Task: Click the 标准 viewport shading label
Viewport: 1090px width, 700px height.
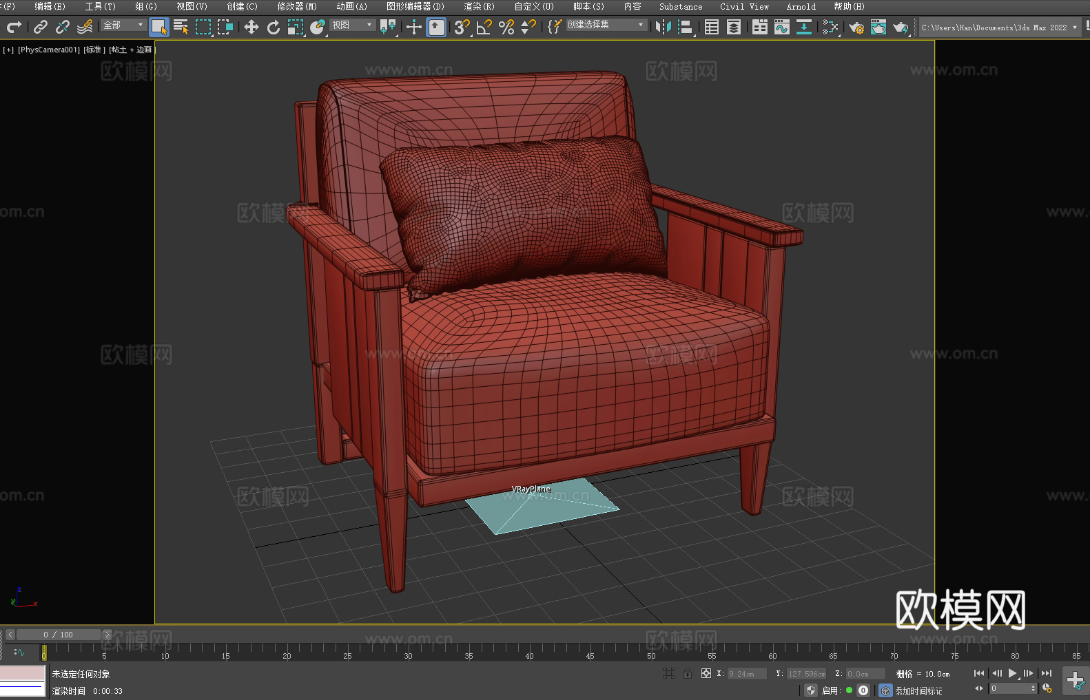Action: 94,50
